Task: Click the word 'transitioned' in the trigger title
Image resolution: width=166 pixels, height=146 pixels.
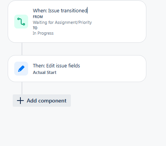Action: point(74,10)
